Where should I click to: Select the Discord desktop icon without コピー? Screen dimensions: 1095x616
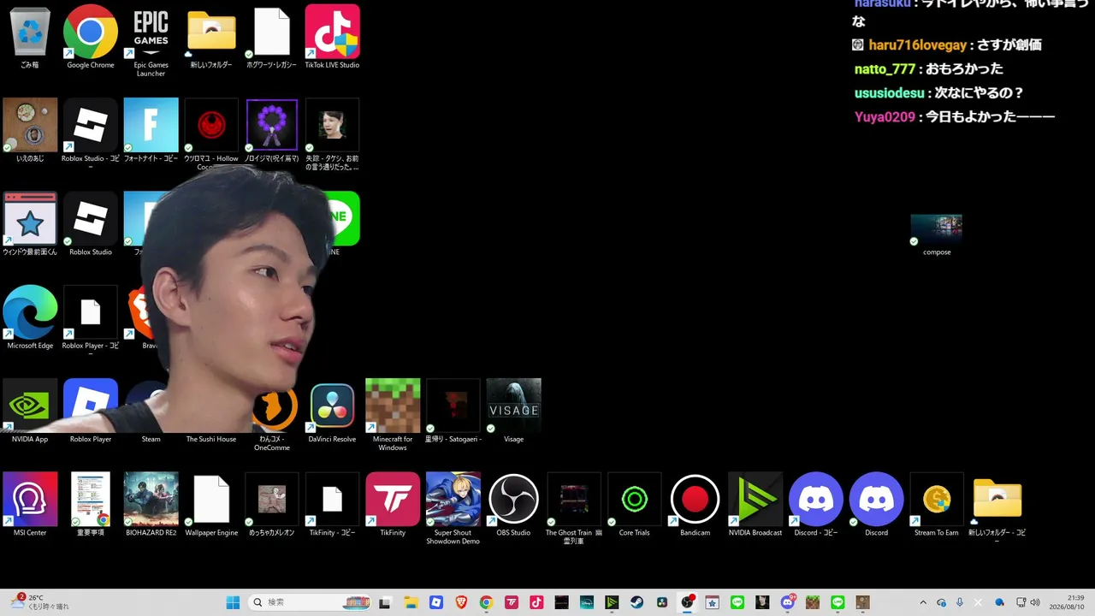click(876, 505)
